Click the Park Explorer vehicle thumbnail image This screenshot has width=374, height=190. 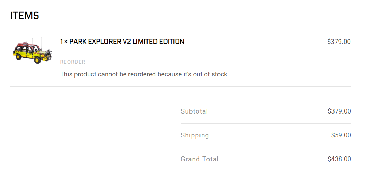click(x=32, y=51)
